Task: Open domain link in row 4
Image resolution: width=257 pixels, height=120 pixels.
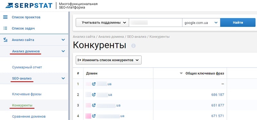Action: coord(110,116)
